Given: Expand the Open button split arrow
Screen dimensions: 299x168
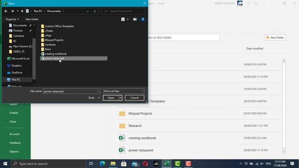Looking at the screenshot, I should pyautogui.click(x=121, y=98).
